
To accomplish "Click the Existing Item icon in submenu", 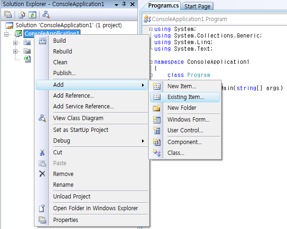I will (x=157, y=97).
